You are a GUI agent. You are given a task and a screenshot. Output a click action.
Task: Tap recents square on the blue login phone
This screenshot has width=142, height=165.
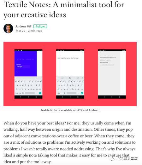36,97
